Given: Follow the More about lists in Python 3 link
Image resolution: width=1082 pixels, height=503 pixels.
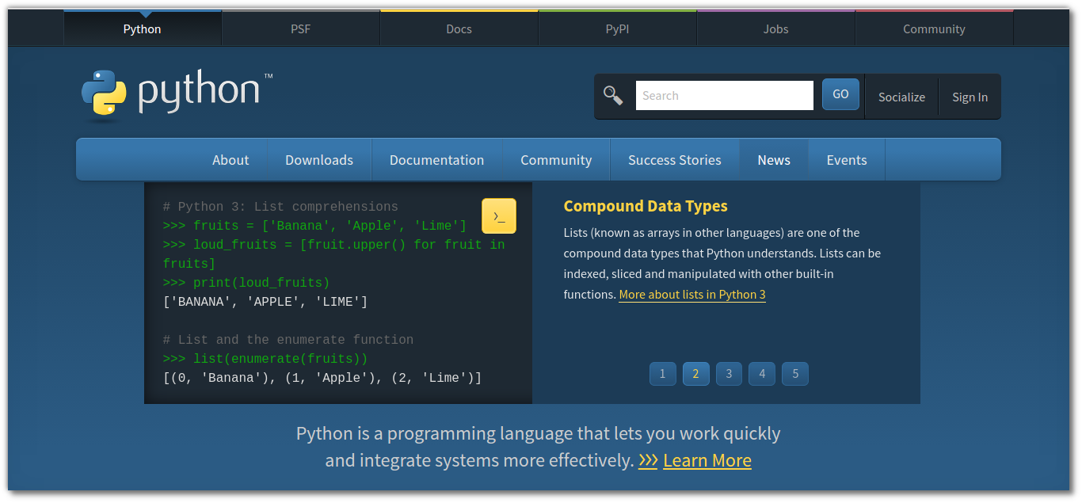Looking at the screenshot, I should (x=692, y=295).
